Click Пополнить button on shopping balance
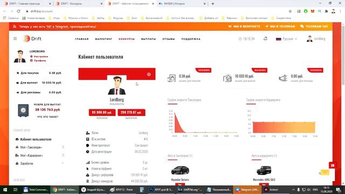 [204, 70]
